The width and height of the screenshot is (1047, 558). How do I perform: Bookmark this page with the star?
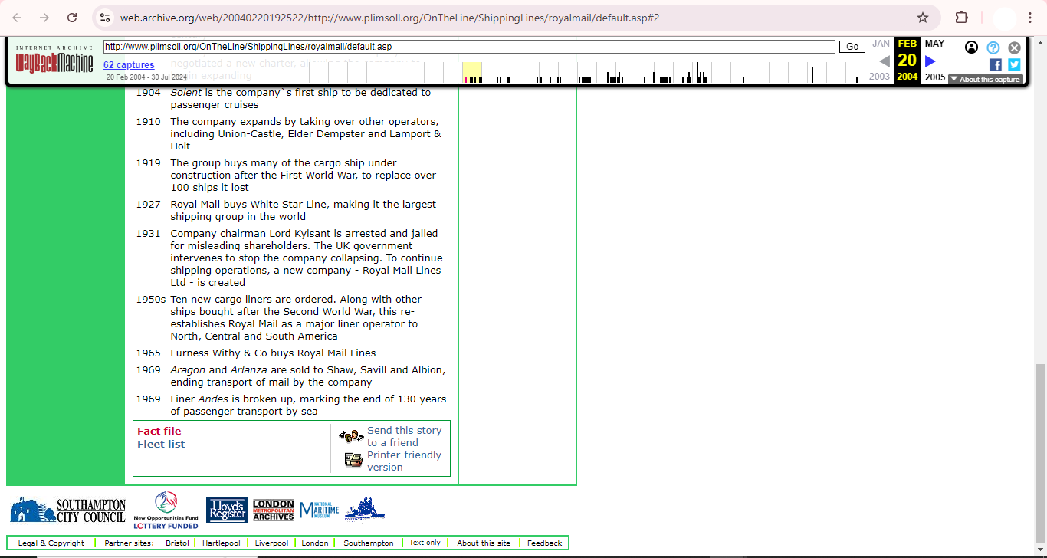[923, 18]
